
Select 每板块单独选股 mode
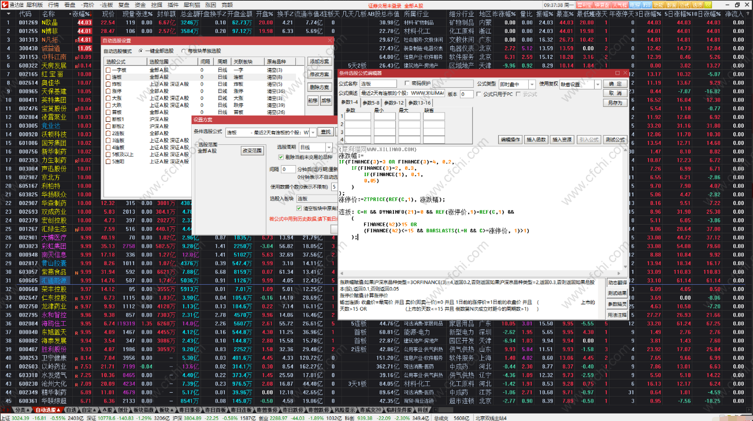(201, 51)
